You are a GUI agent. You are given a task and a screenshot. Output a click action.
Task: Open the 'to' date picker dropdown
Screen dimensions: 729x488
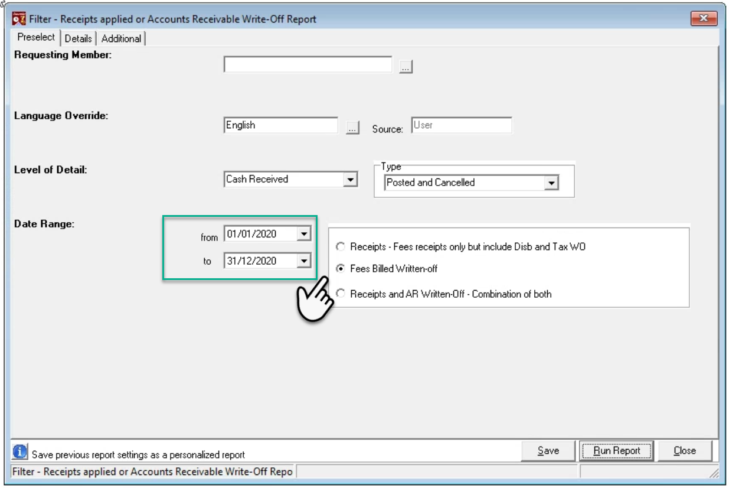[303, 261]
